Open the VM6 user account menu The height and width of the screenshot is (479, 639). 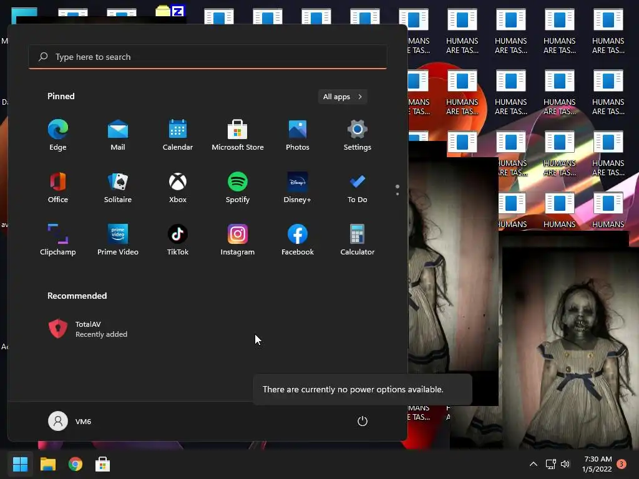pyautogui.click(x=70, y=421)
